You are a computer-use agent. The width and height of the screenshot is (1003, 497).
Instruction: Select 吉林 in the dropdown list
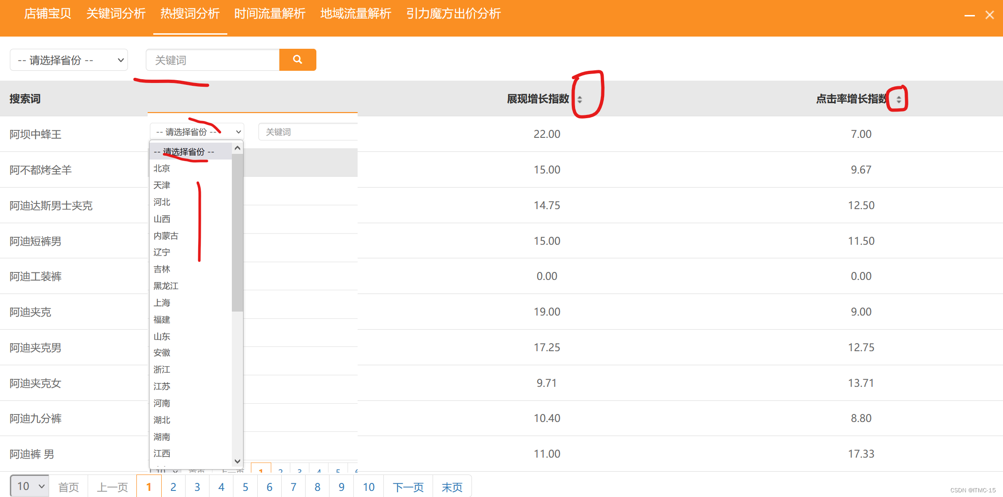162,269
